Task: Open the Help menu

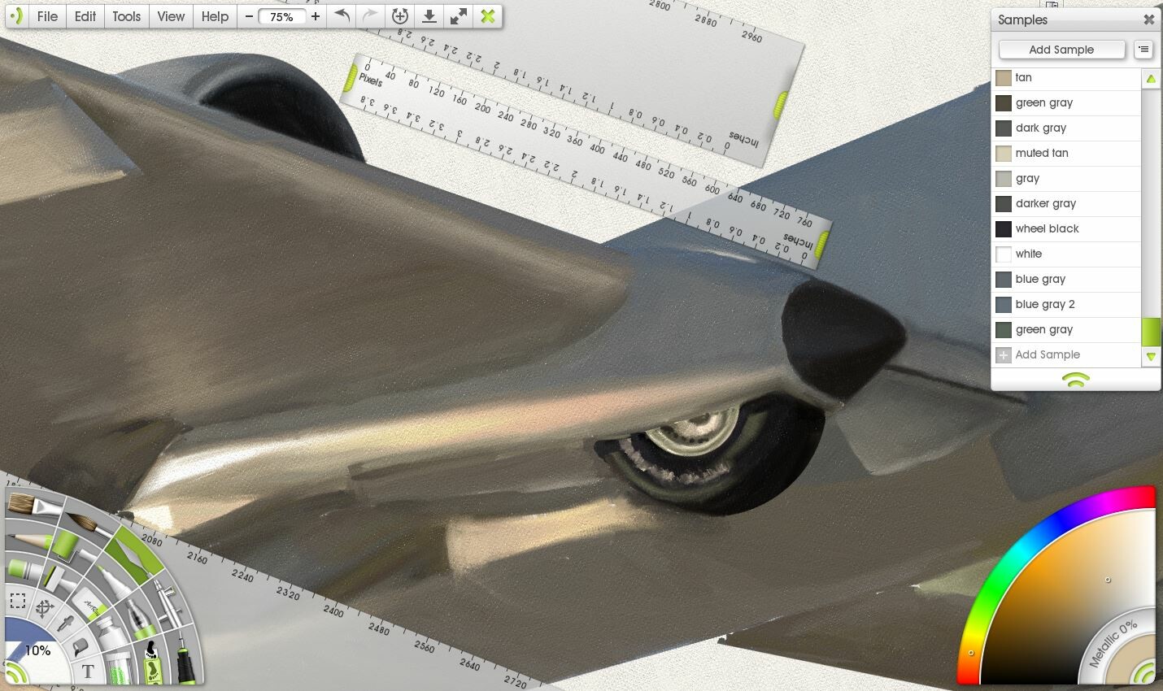Action: tap(215, 16)
